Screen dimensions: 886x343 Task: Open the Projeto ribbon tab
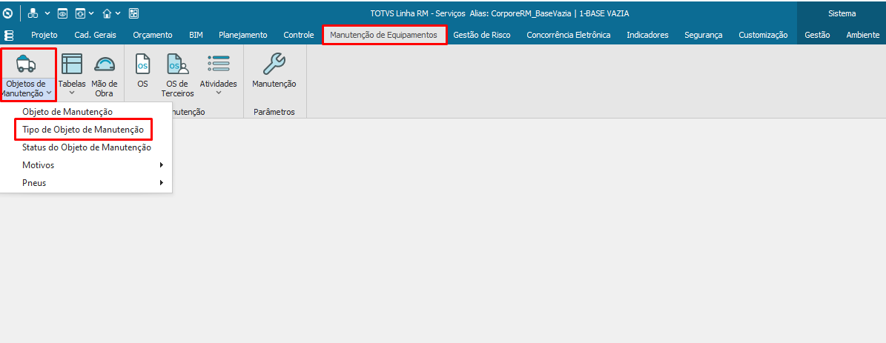point(44,35)
